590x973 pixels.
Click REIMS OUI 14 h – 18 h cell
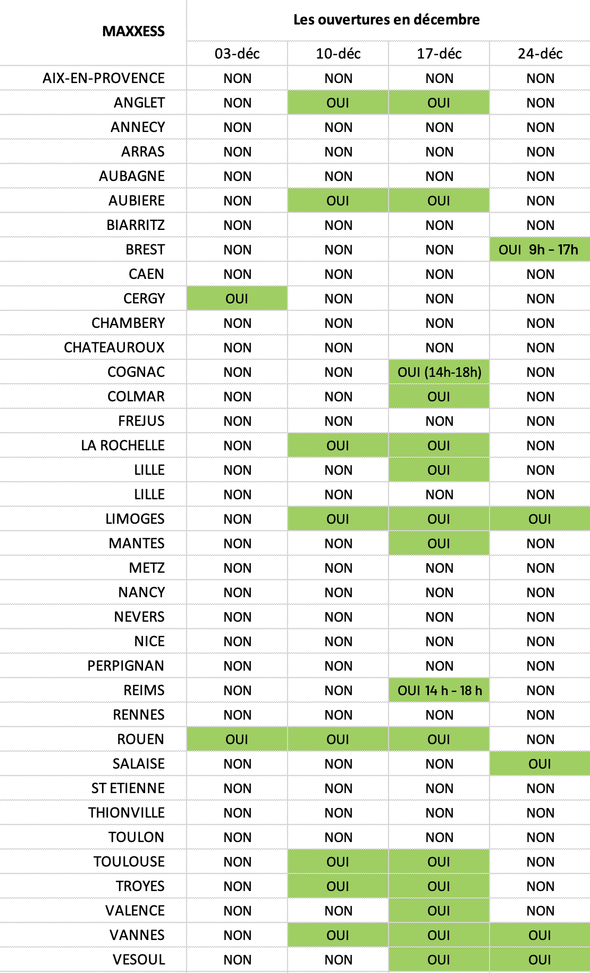coord(439,690)
